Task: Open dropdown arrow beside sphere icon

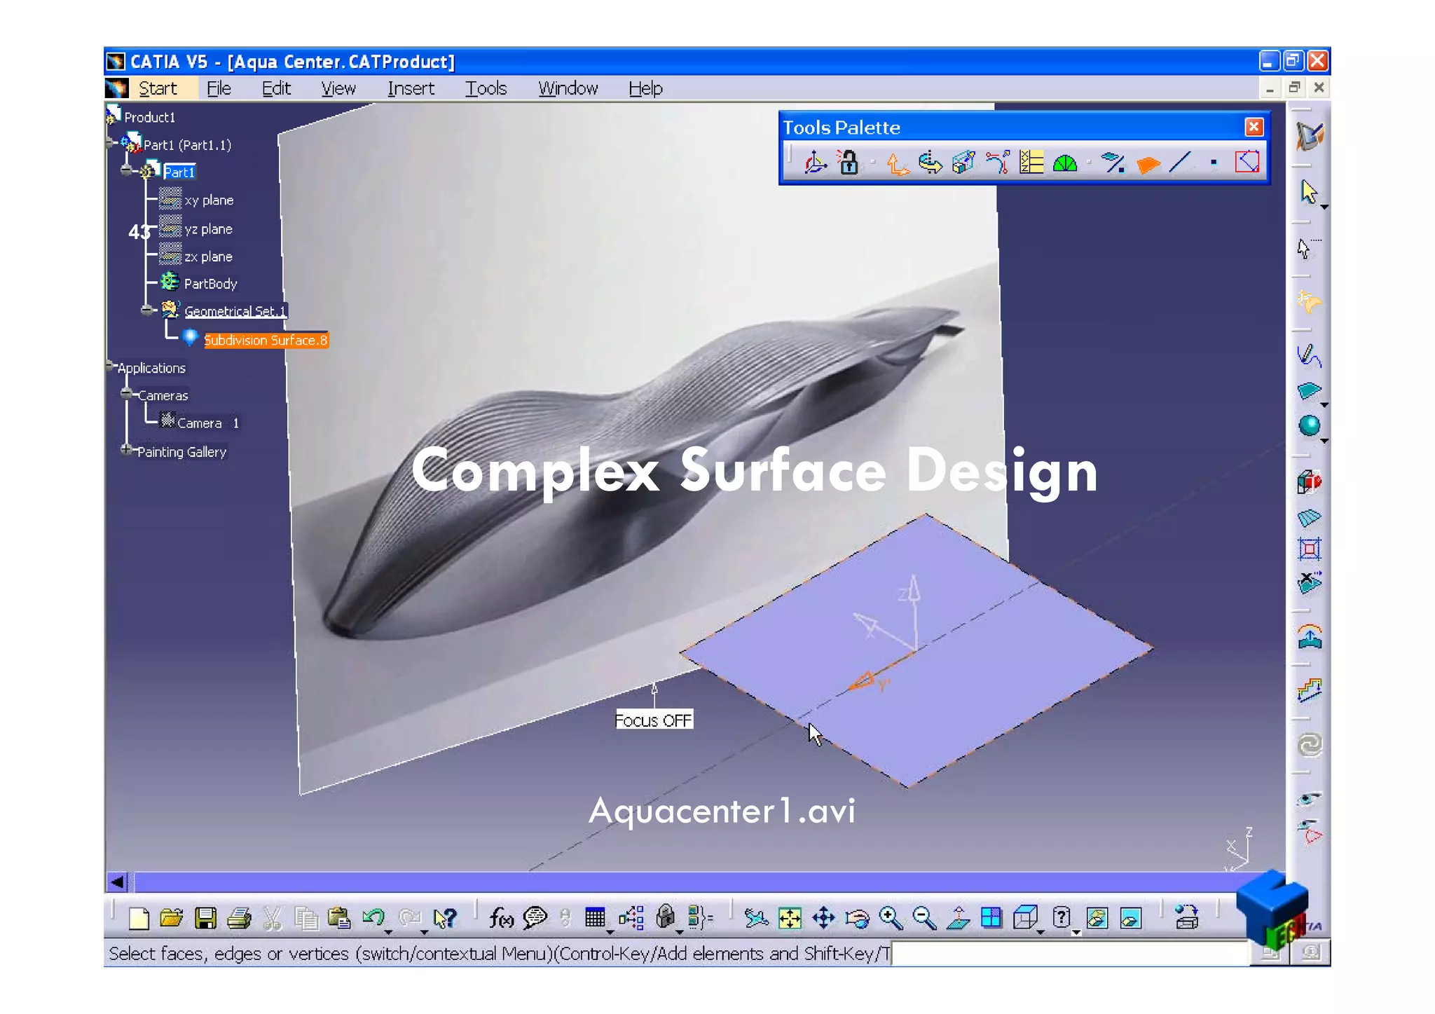Action: pos(1324,441)
